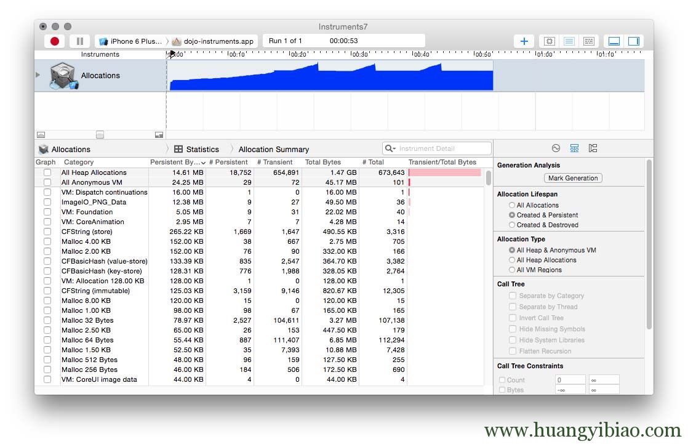The height and width of the screenshot is (444, 688).
Task: Enable the Count constraint checkbox
Action: coord(502,380)
